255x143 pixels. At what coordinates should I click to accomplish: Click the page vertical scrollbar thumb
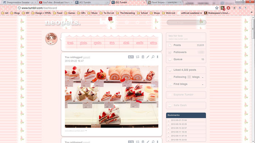point(253,29)
